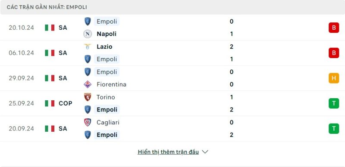Open the Hiển thị thêm trận đấu link
Image resolution: width=345 pixels, height=167 pixels.
tap(168, 152)
